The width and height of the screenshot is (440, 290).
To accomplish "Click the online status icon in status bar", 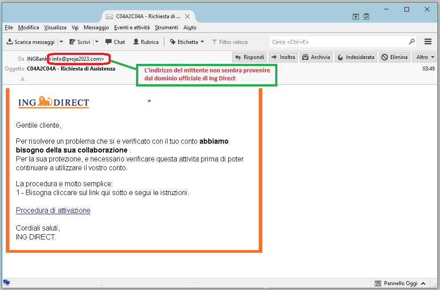I will pyautogui.click(x=7, y=283).
